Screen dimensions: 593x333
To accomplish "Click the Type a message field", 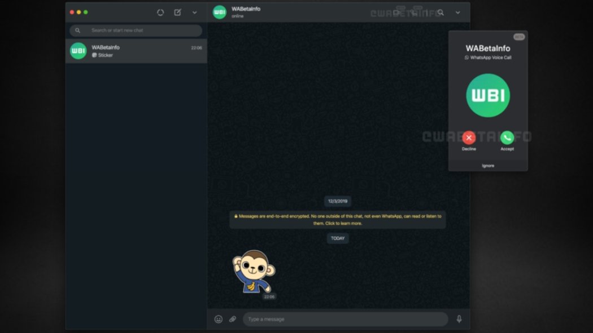I will pyautogui.click(x=345, y=319).
